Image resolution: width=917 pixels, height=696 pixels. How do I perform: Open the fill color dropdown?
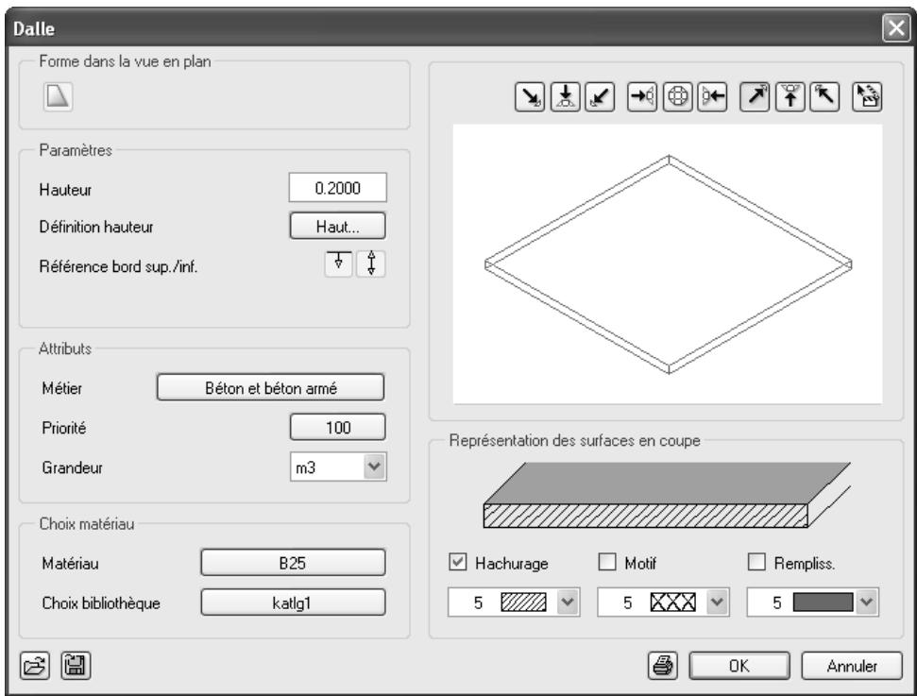pos(867,602)
